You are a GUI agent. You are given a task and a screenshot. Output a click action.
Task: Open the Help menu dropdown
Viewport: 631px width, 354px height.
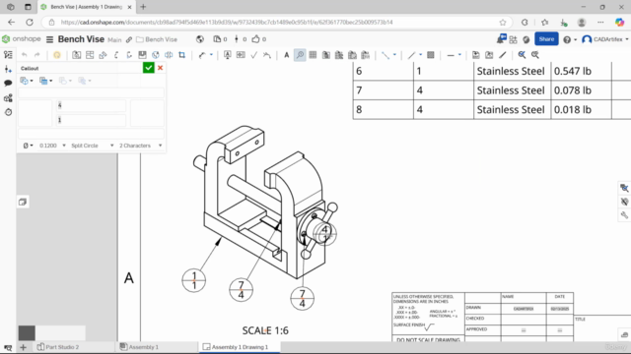570,39
